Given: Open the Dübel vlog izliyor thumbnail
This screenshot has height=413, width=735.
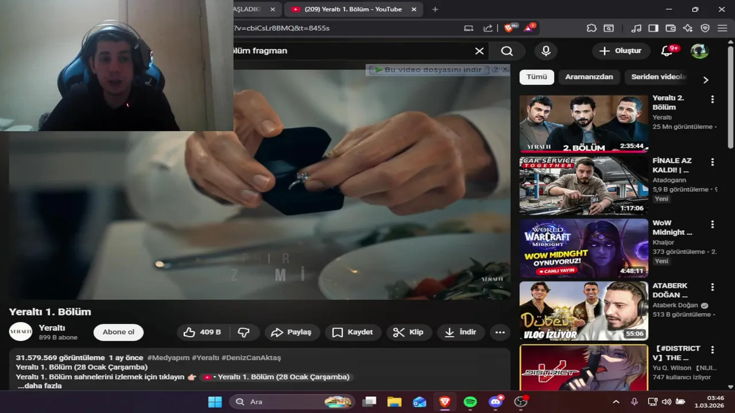Looking at the screenshot, I should pos(584,311).
